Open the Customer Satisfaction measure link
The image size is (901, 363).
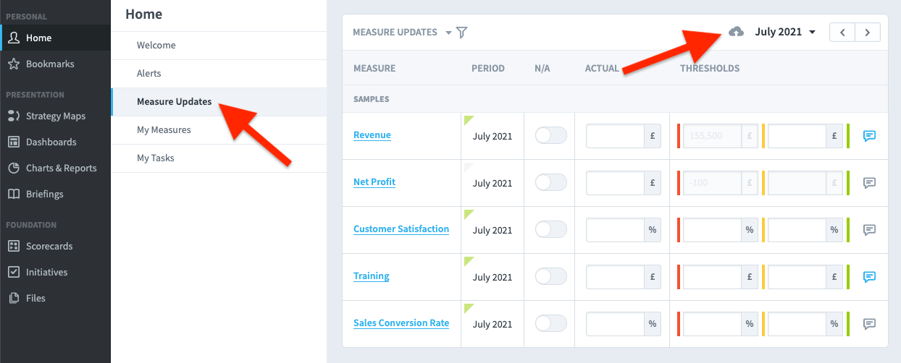401,229
